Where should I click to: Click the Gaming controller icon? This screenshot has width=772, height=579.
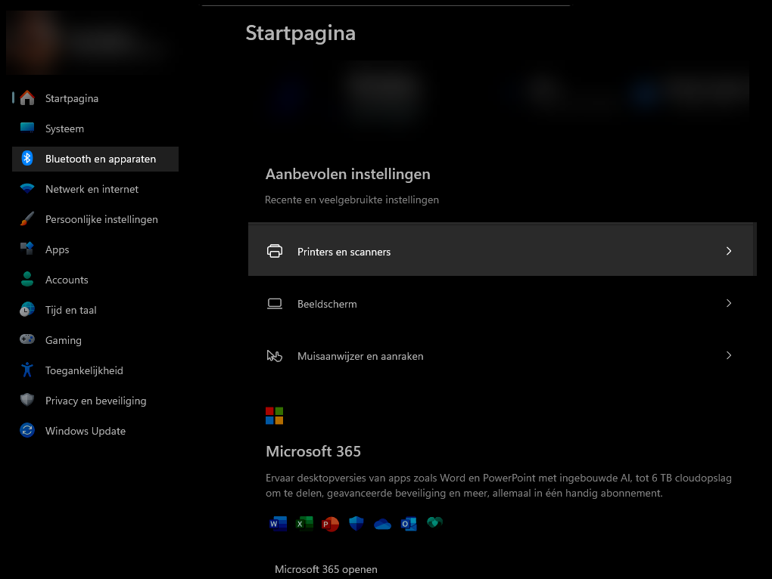point(27,340)
